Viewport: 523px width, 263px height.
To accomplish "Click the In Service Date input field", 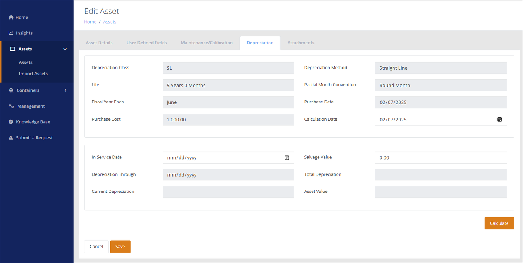I will (228, 158).
